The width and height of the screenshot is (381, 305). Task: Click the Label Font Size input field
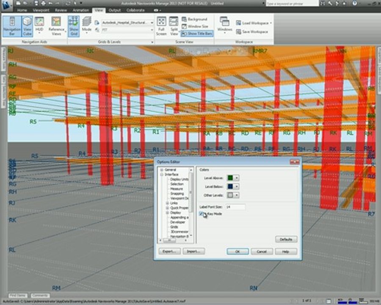click(x=235, y=207)
